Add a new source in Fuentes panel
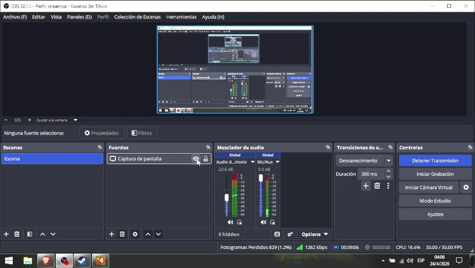The image size is (475, 268). tap(112, 234)
